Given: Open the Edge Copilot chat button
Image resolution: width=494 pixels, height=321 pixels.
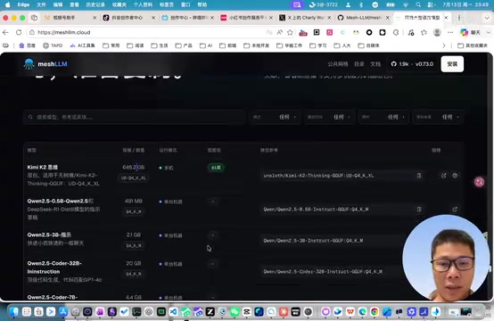Looking at the screenshot, I should click(x=469, y=32).
